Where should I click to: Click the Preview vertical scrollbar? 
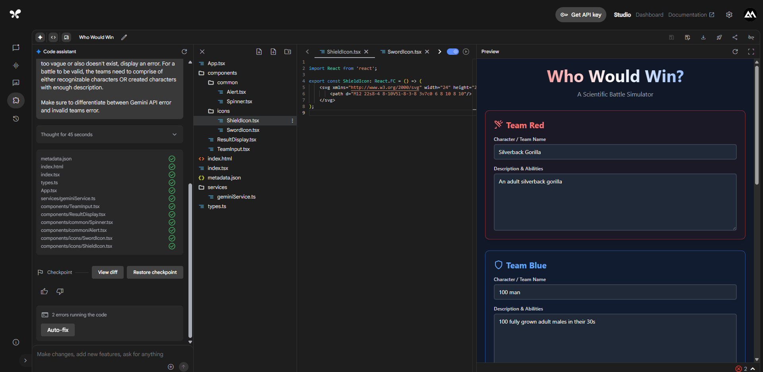[x=757, y=125]
